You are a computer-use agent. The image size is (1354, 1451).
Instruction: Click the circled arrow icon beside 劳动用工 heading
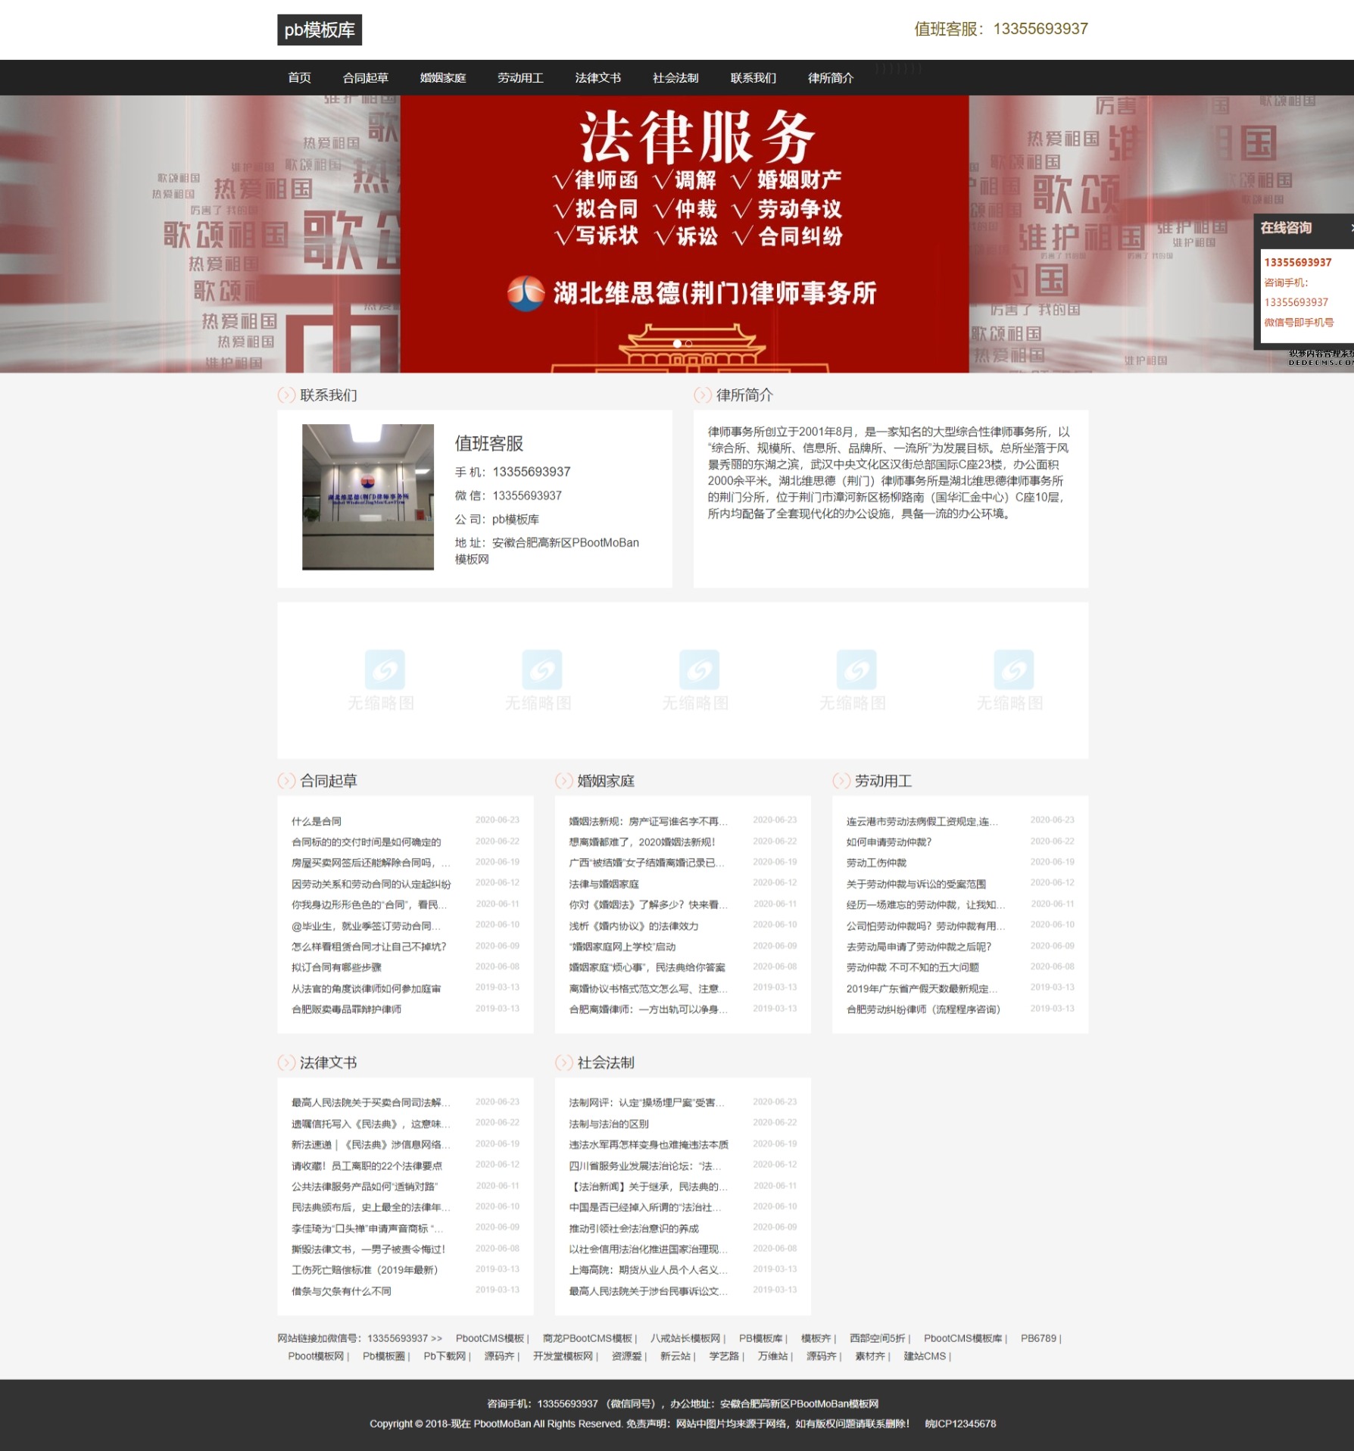coord(841,781)
